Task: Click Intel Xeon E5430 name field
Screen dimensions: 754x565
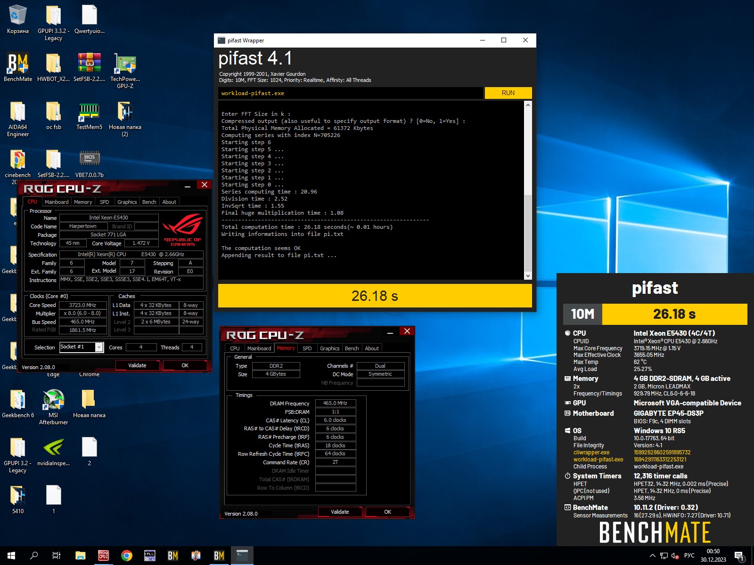Action: 108,218
